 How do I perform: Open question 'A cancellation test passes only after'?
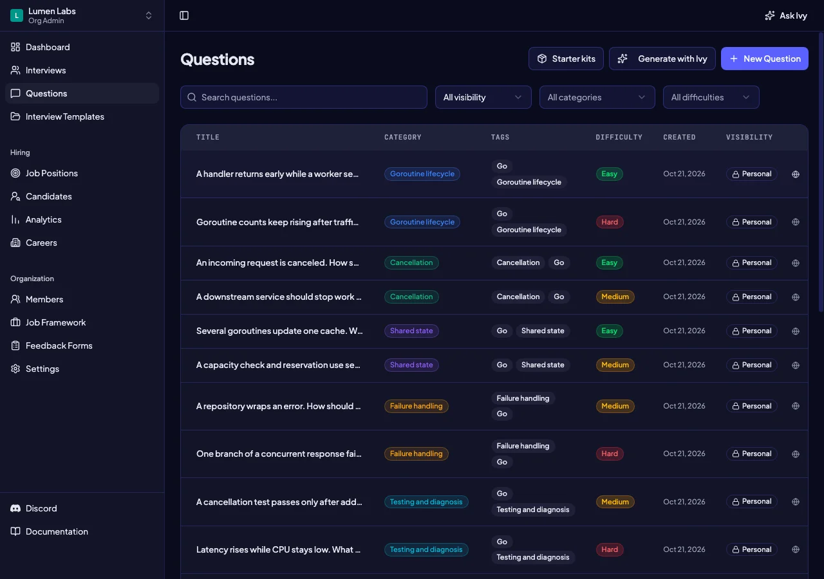(279, 502)
